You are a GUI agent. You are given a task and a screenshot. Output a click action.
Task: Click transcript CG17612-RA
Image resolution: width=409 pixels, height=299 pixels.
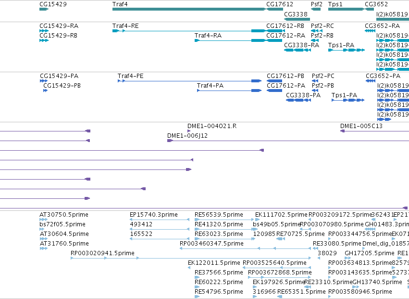pyautogui.click(x=274, y=40)
